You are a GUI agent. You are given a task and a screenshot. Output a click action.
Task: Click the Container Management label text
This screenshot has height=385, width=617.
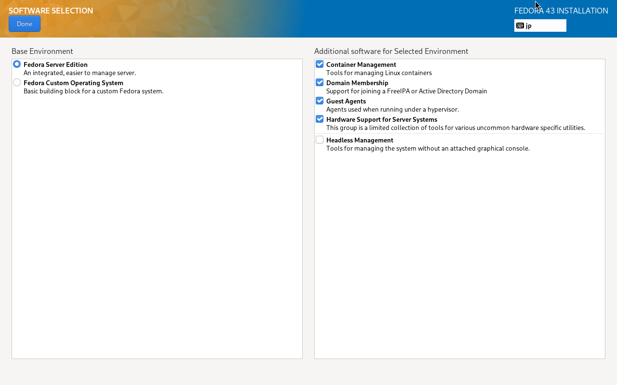(x=361, y=64)
